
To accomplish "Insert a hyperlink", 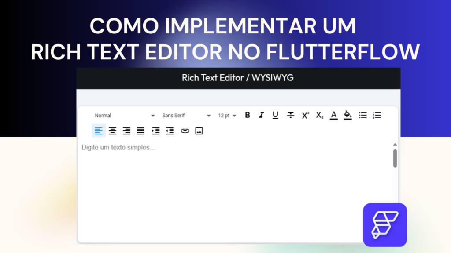I will coord(185,130).
